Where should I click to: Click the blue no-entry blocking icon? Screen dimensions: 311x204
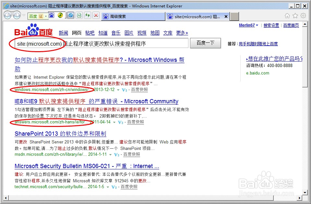coord(70,15)
